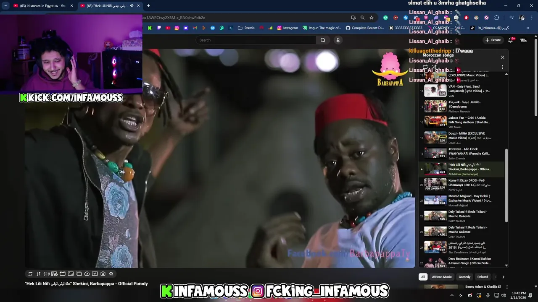This screenshot has width=538, height=302.
Task: Open browser zoom magnifier icon in address bar
Action: [x=362, y=18]
